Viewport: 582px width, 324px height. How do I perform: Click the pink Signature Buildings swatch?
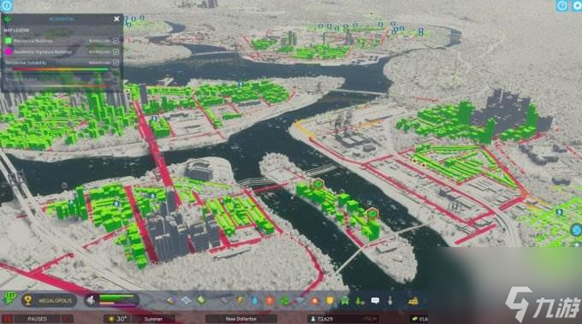pos(9,52)
